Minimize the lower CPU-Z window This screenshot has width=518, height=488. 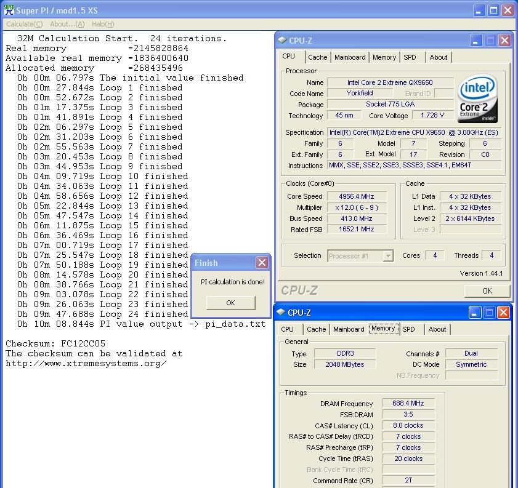click(x=474, y=313)
